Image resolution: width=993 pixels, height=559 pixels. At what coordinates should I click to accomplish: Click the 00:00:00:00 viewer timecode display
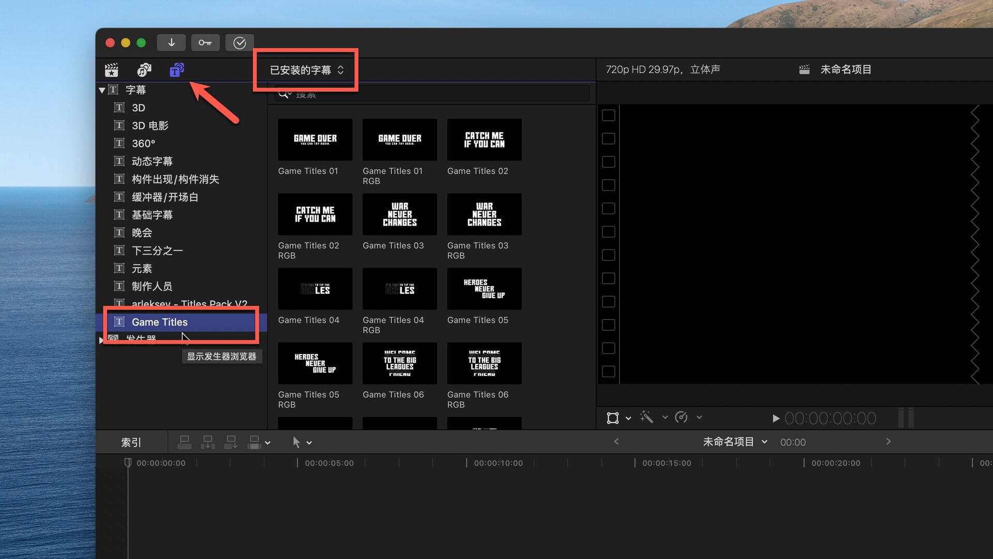pos(830,418)
